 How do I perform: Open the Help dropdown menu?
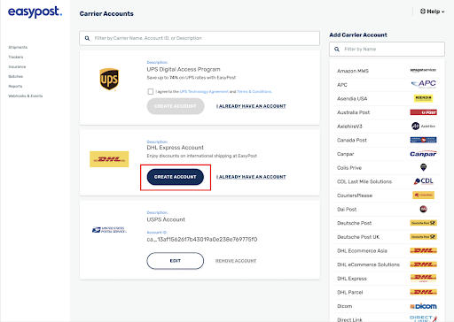432,11
